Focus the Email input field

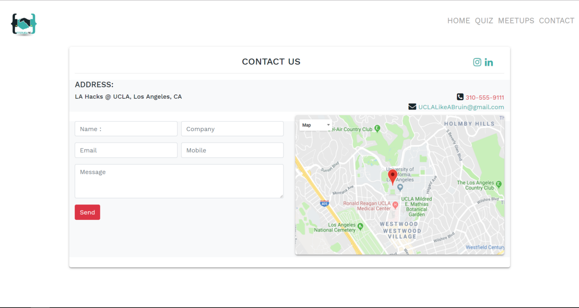(x=126, y=150)
